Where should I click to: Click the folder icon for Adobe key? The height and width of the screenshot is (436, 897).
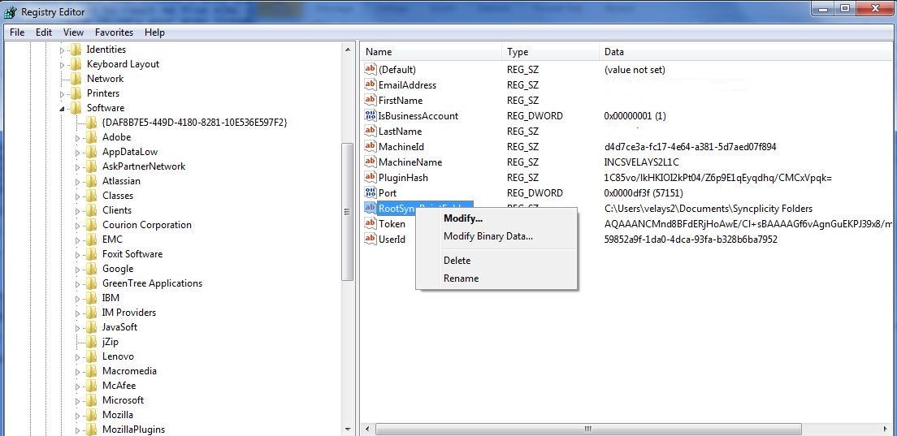92,137
